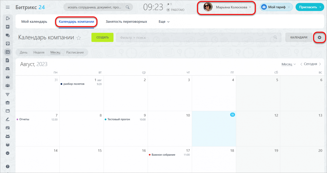Open the Месяц view dropdown at right
The width and height of the screenshot is (327, 173).
point(288,64)
